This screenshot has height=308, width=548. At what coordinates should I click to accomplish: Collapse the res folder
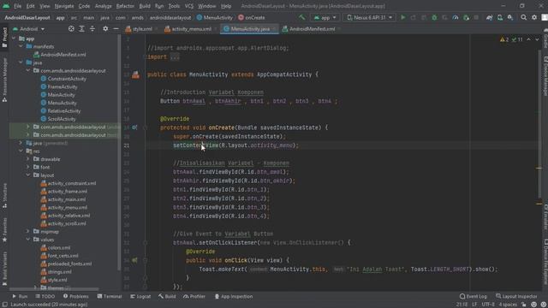21,151
